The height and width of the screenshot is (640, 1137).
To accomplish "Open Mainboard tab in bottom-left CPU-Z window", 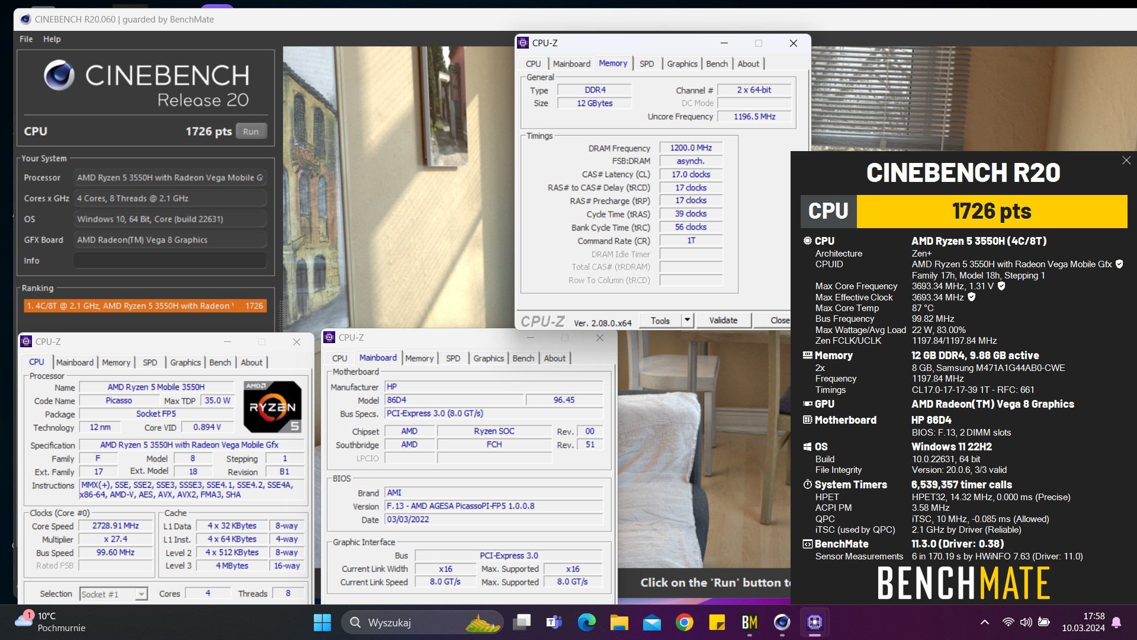I will pos(75,363).
